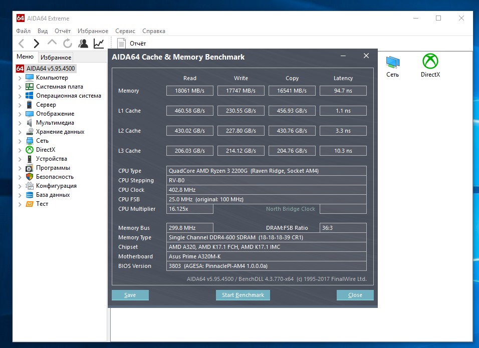Select the Безопасность shield icon
479x348 pixels.
30,176
